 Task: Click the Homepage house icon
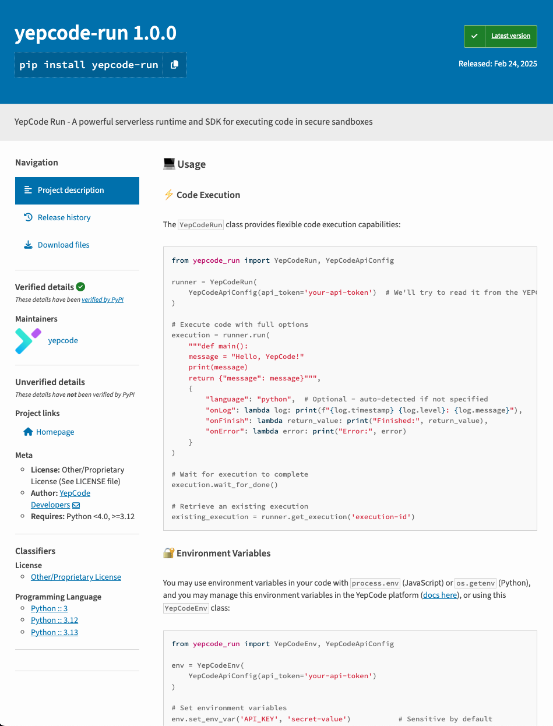(28, 432)
